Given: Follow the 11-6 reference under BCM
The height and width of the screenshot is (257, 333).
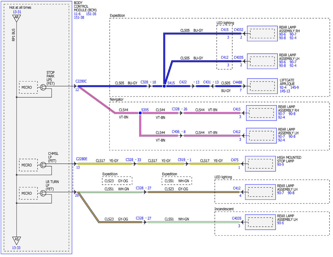Looking at the screenshot, I should tap(77, 14).
